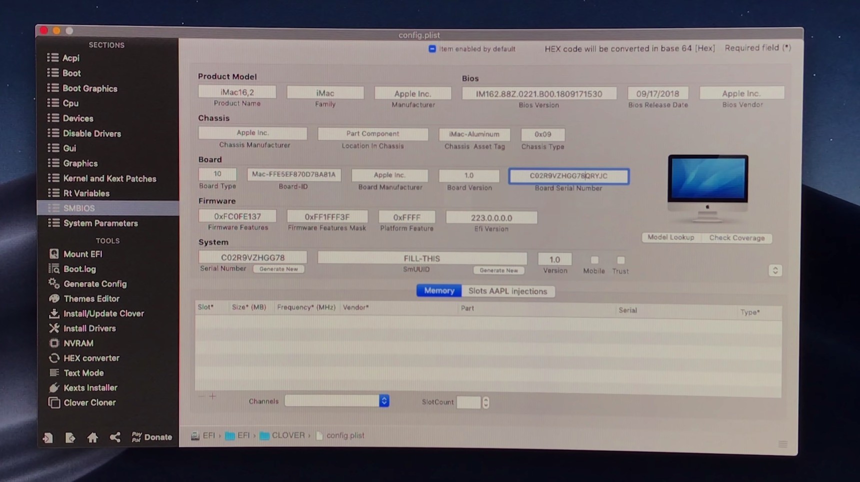Toggle the Trust checkbox

pos(620,260)
